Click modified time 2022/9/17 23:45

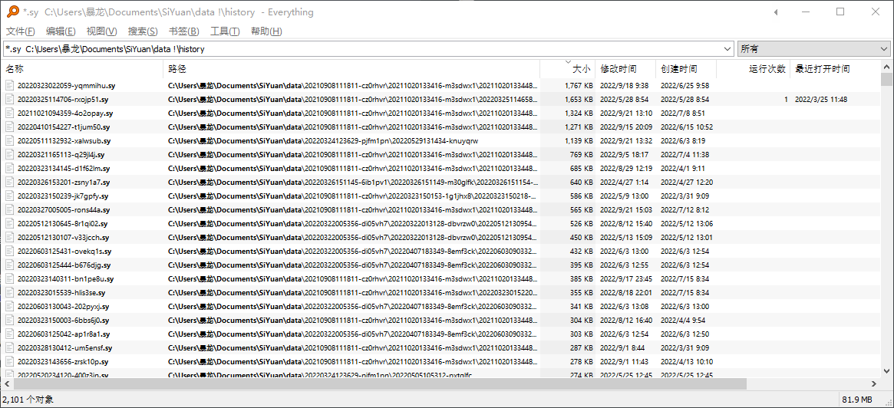coord(627,278)
